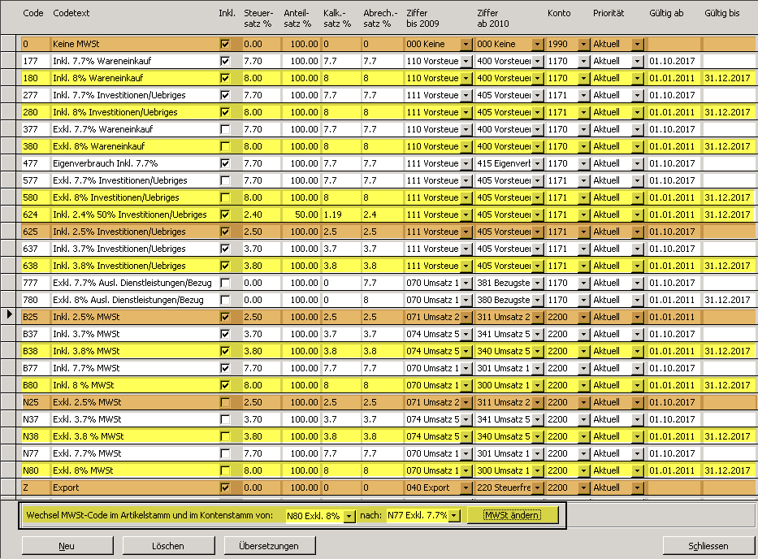Expand the Priorität dropdown for Keine MWSt row
The width and height of the screenshot is (758, 559).
[637, 44]
